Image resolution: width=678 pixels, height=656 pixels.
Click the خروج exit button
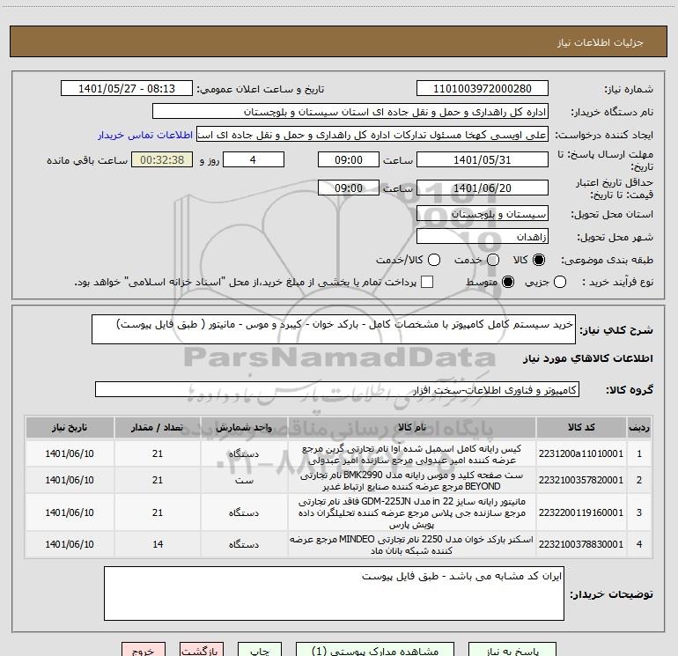click(144, 650)
